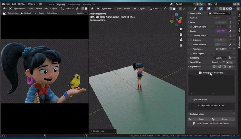Click the pan hand gizmo in viewport

point(181,34)
